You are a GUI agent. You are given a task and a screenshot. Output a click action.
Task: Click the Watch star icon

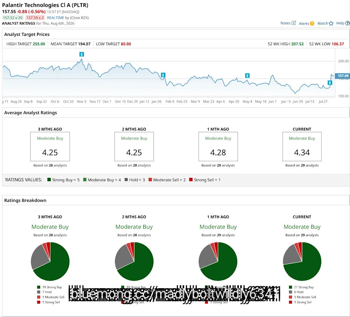pyautogui.click(x=331, y=23)
